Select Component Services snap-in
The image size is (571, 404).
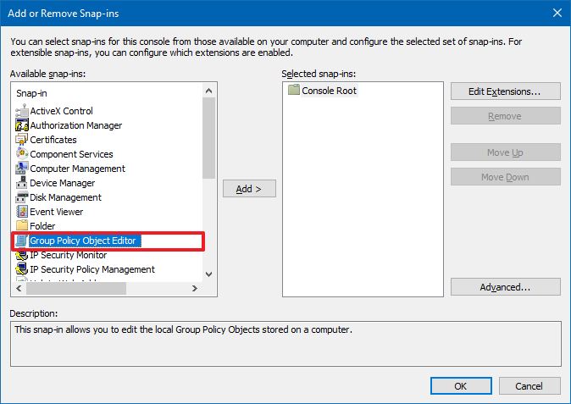[71, 154]
